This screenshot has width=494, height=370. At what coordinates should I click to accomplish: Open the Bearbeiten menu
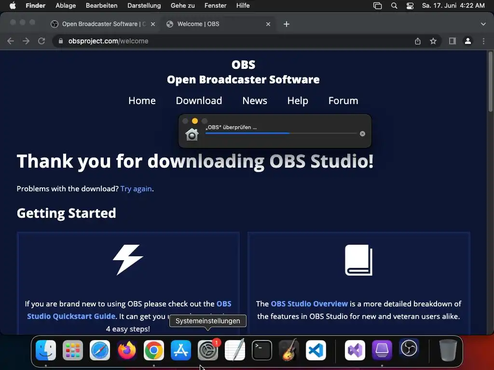pos(101,6)
